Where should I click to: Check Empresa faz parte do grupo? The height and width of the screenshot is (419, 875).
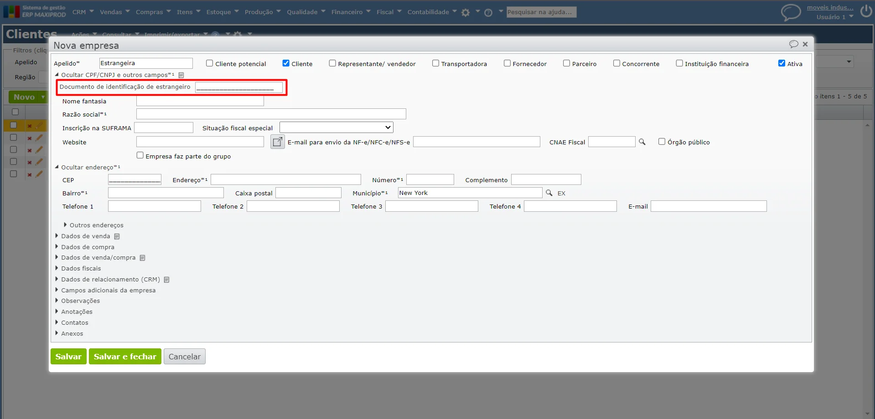(x=140, y=155)
